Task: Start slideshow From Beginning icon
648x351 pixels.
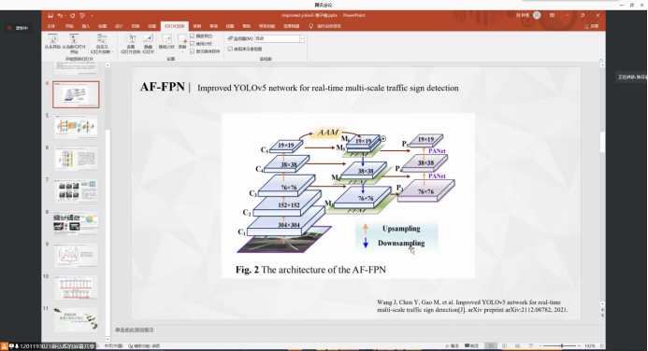Action: 53,39
